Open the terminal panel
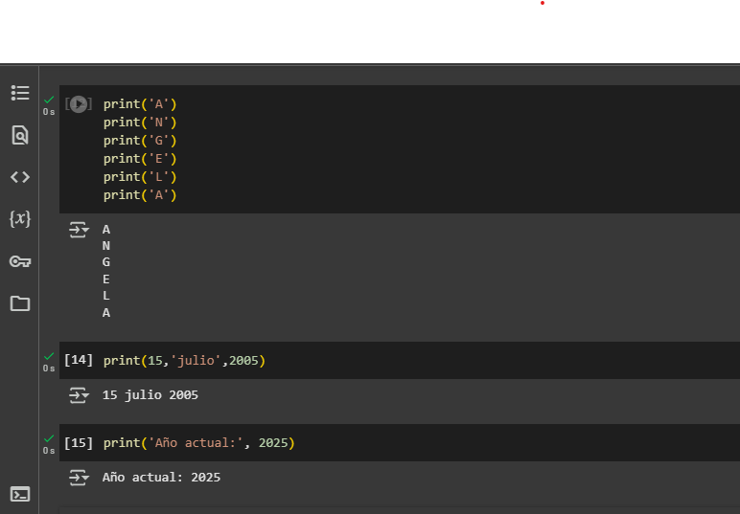Image resolution: width=740 pixels, height=514 pixels. click(20, 494)
